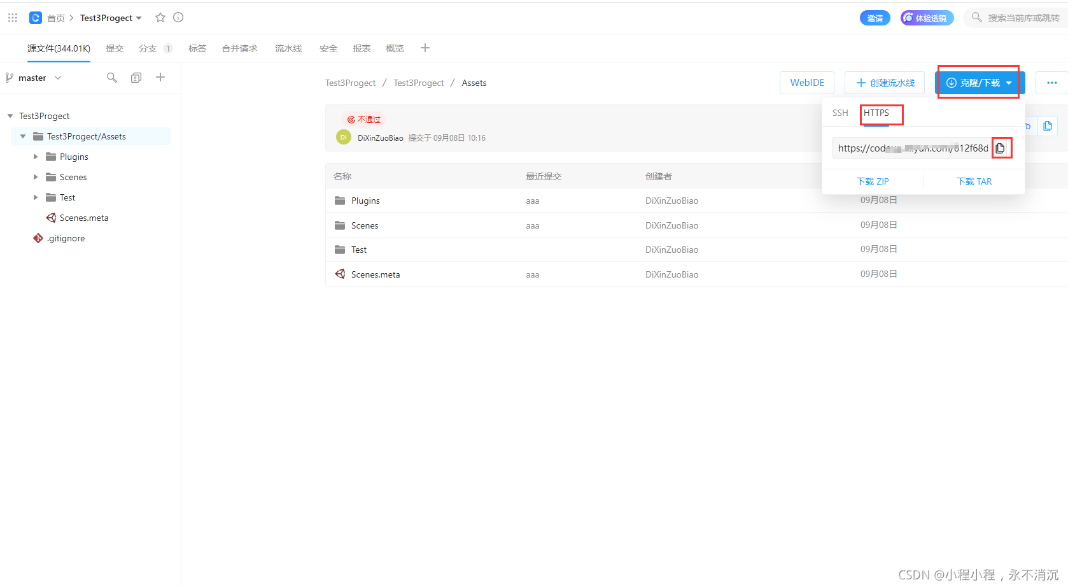Open the 合并请求 tab

(239, 48)
